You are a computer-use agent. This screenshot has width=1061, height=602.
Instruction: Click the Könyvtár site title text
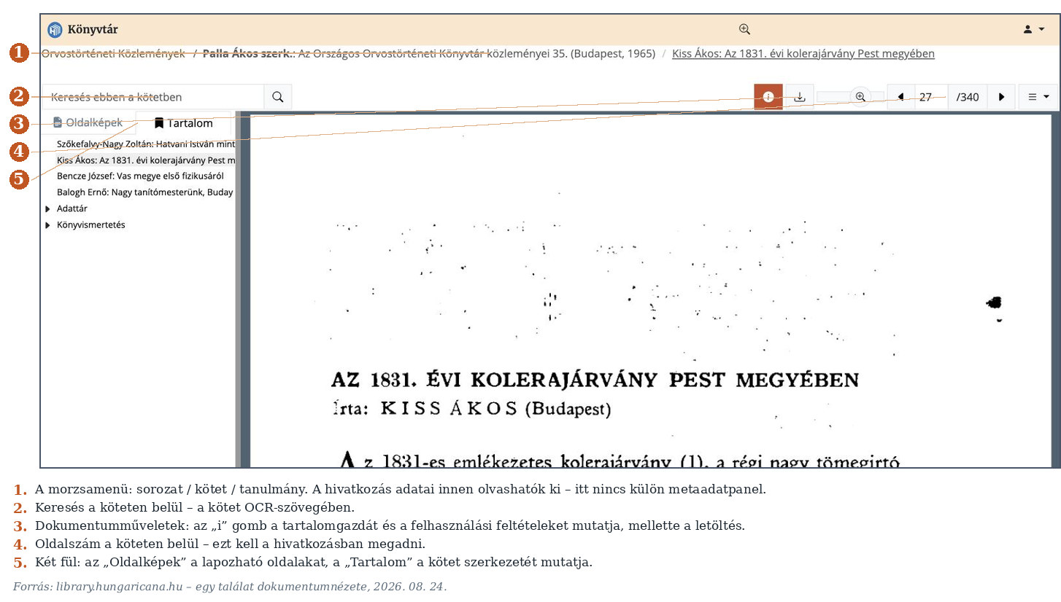(x=93, y=30)
